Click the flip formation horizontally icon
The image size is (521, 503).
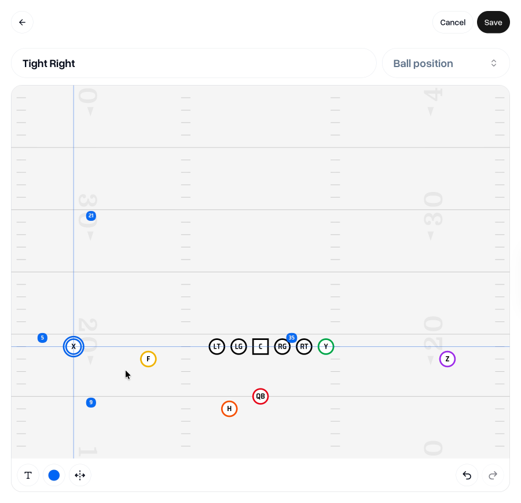[x=80, y=475]
